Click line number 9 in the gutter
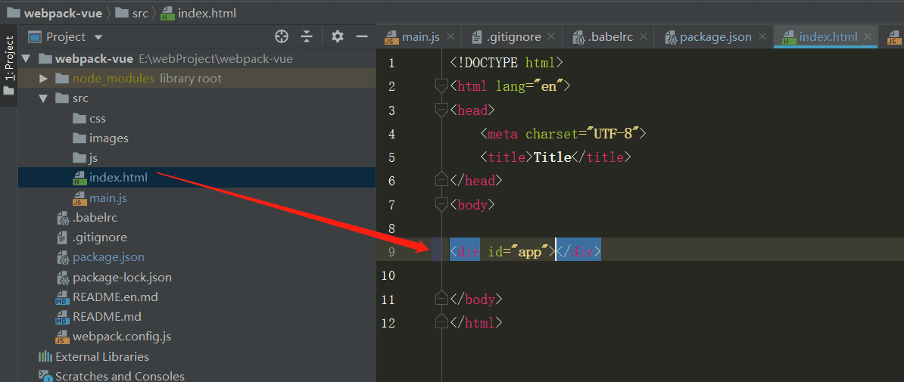904x382 pixels. [x=392, y=252]
